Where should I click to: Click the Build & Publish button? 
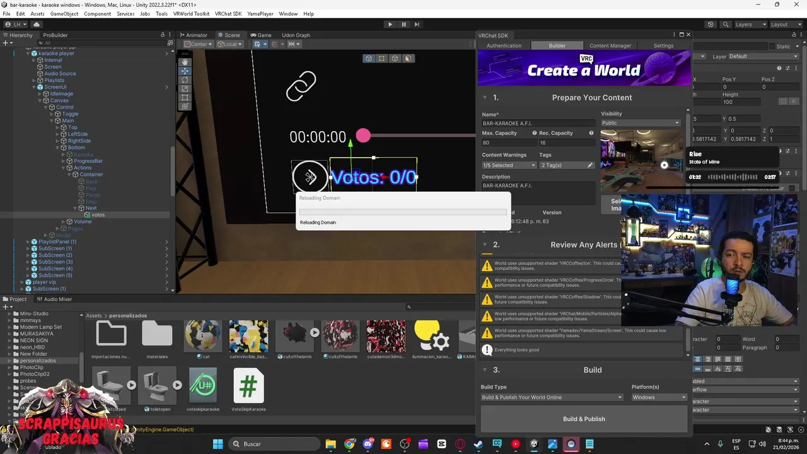[584, 419]
